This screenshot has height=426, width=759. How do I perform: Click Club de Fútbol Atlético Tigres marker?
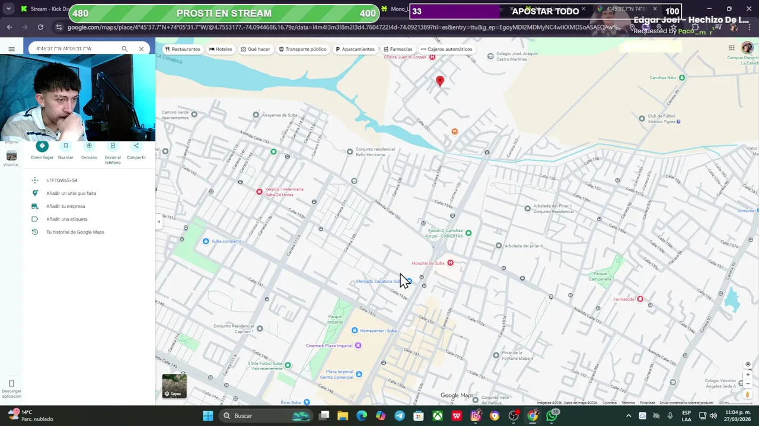pyautogui.click(x=642, y=118)
